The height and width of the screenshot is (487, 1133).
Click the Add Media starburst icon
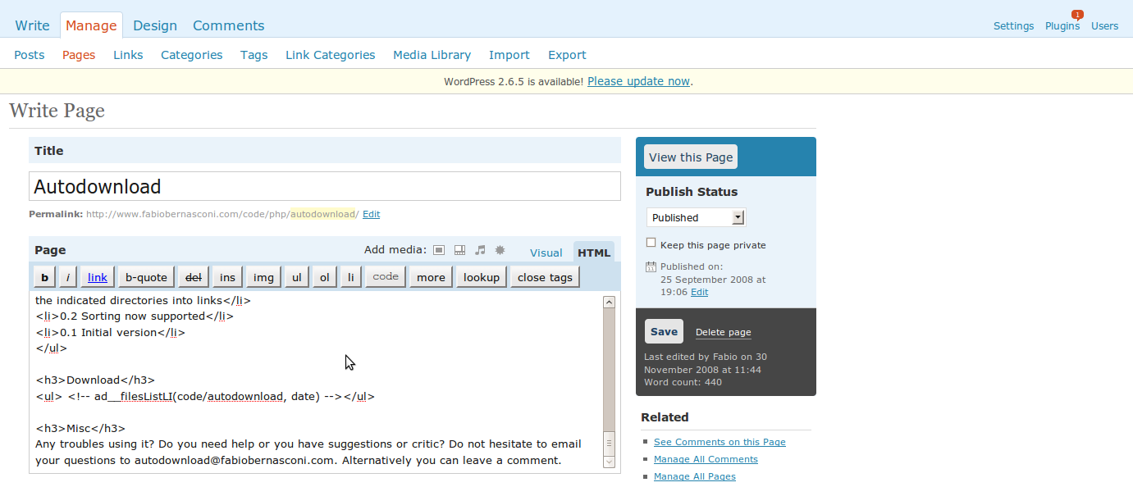pyautogui.click(x=500, y=251)
